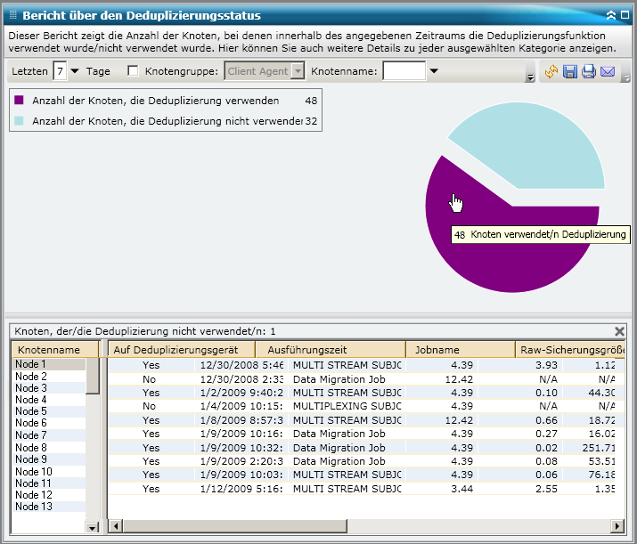Screen dimensions: 637x544
Task: Click the Jobname column header
Action: pyautogui.click(x=437, y=350)
